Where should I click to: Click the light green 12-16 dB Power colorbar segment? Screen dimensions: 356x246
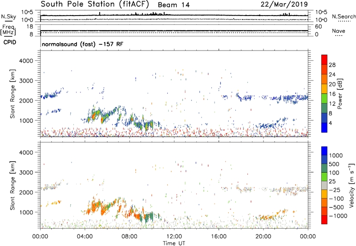click(x=324, y=99)
